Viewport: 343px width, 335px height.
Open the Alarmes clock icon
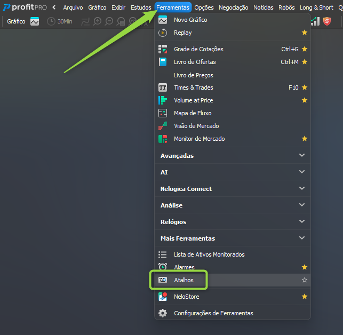163,267
